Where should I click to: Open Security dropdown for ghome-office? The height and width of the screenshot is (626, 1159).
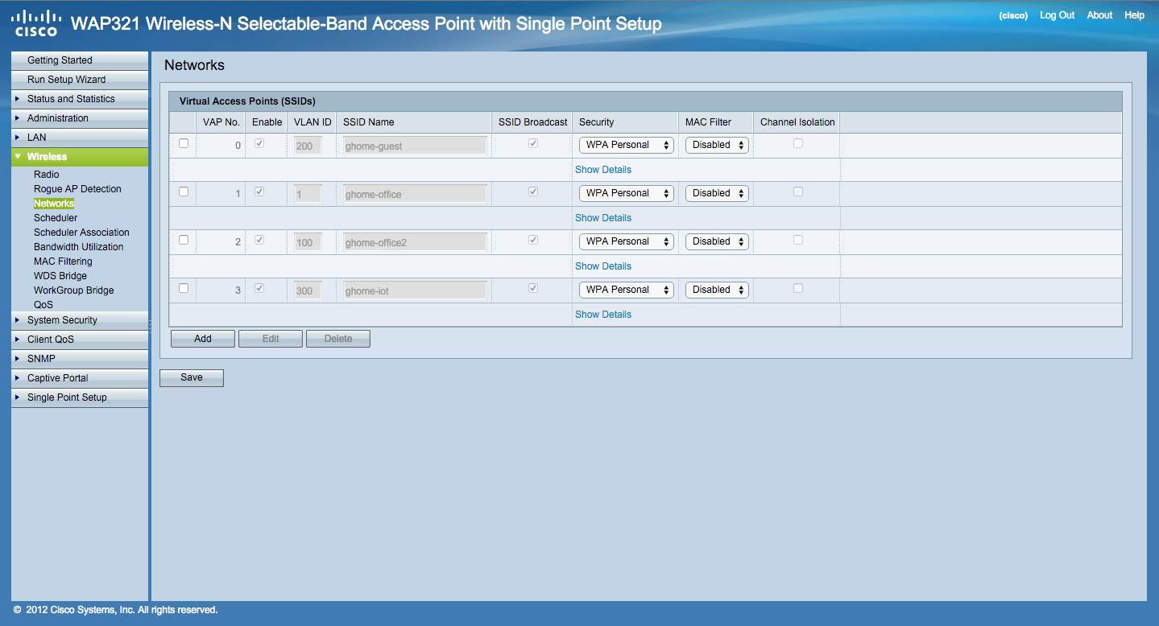(x=627, y=193)
